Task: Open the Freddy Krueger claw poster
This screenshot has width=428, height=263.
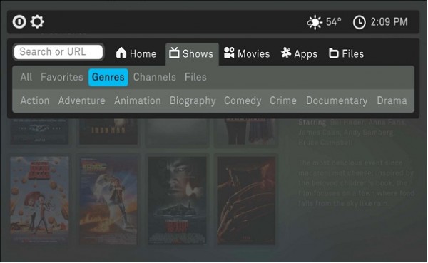Action: click(246, 200)
